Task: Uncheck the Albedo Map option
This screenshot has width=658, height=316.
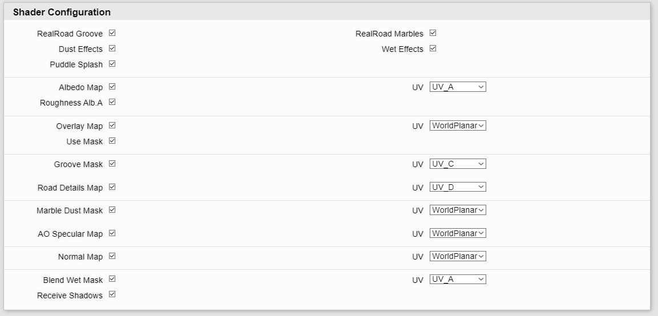Action: click(x=112, y=87)
